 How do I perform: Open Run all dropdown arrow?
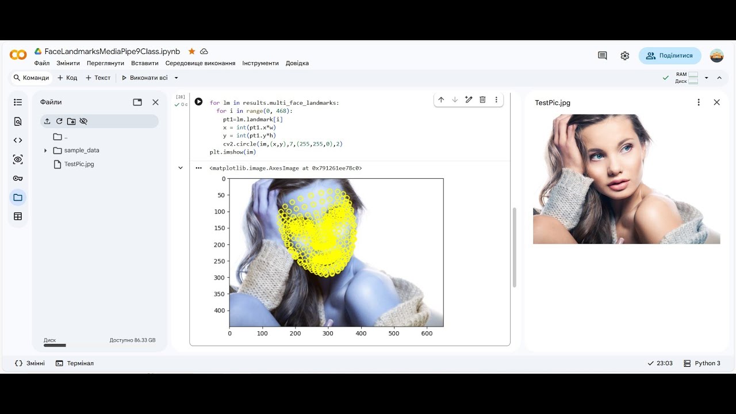(176, 78)
